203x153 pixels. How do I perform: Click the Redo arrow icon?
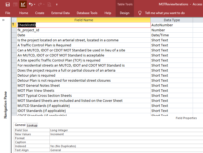[x=40, y=4]
